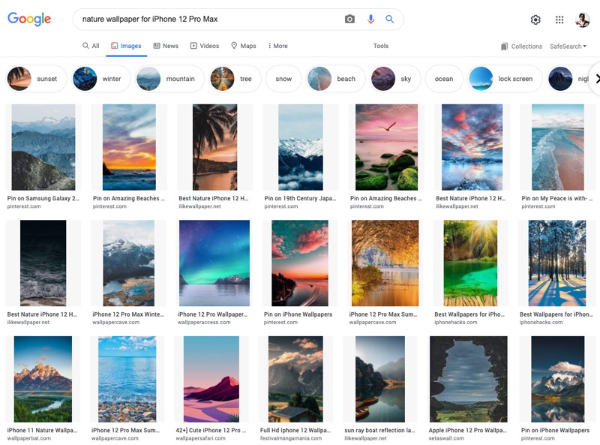Switch to the All results tab
600x445 pixels.
point(91,46)
